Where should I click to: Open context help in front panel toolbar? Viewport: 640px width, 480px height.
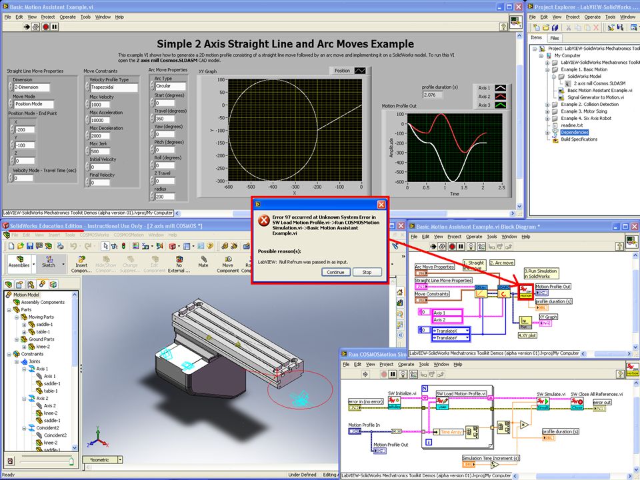point(504,27)
